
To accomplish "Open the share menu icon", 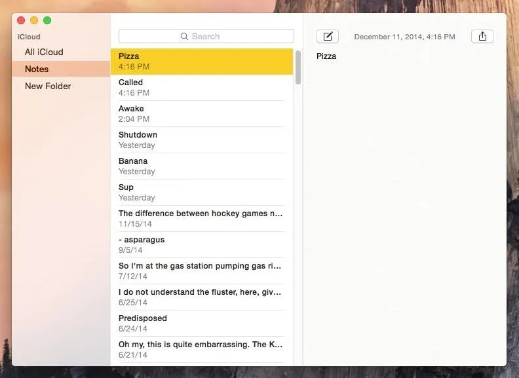I will tap(482, 37).
